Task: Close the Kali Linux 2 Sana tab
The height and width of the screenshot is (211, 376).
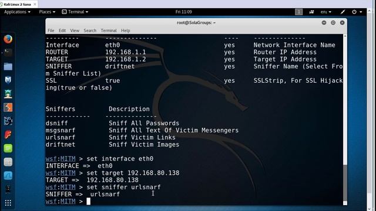Action: [x=35, y=4]
